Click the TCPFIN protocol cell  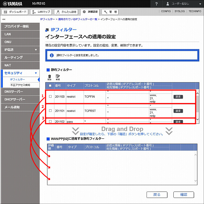coord(95,97)
